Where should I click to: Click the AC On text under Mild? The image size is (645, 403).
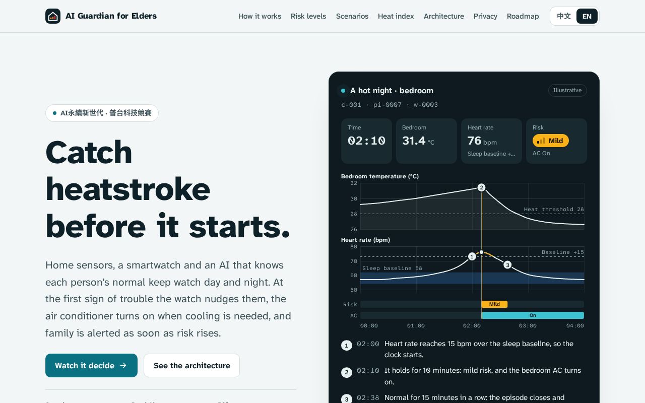tap(541, 153)
